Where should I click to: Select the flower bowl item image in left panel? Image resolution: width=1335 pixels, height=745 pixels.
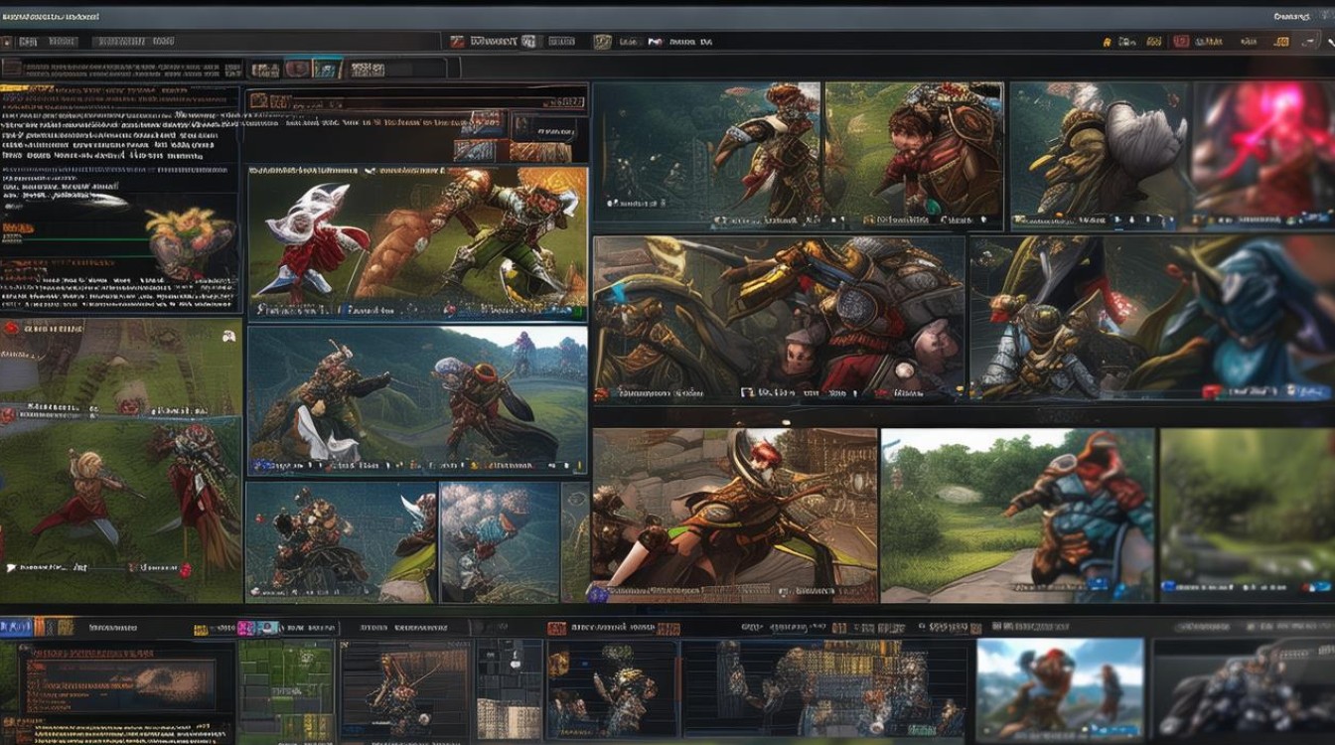coord(189,241)
